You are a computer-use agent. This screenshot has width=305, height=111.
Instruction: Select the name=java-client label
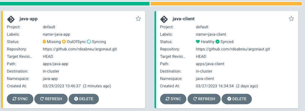pyautogui.click(x=211, y=34)
